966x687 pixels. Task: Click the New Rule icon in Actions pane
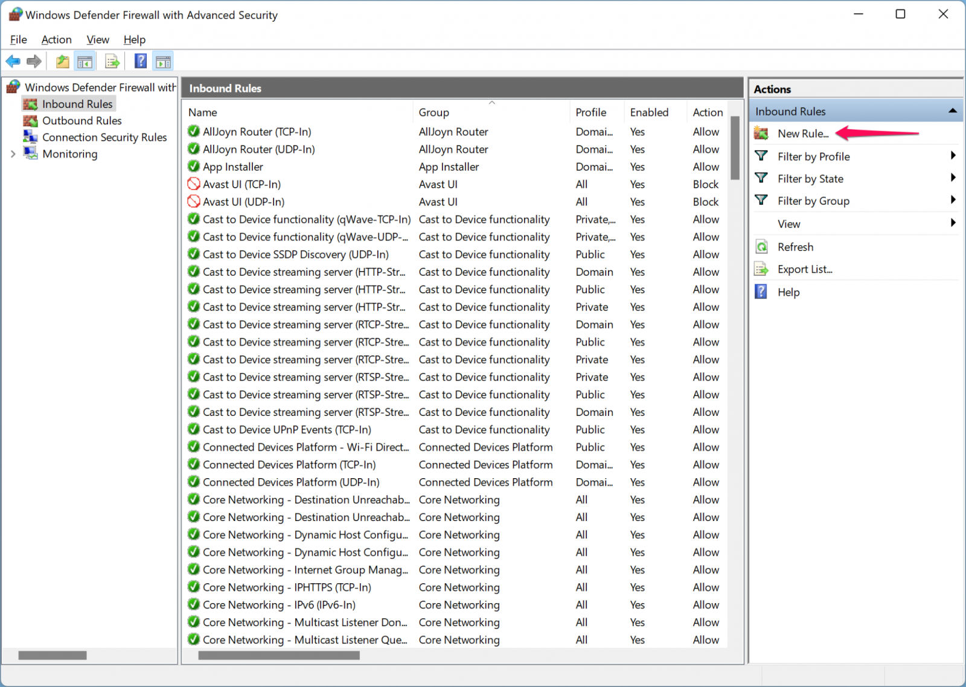pyautogui.click(x=761, y=133)
